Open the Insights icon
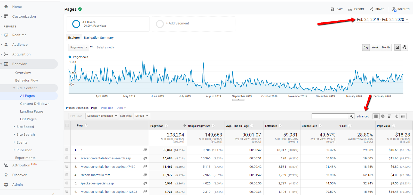 pyautogui.click(x=394, y=10)
